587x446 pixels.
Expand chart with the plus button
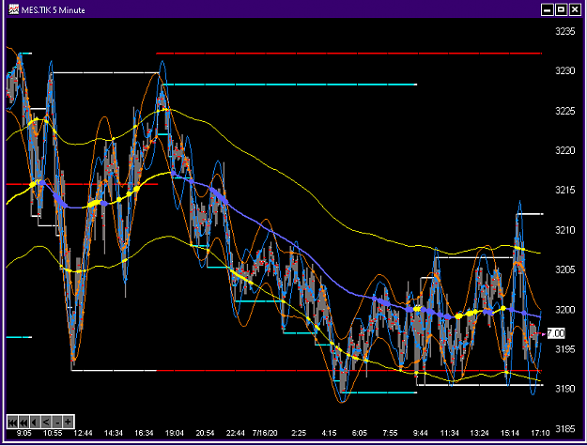pyautogui.click(x=69, y=423)
